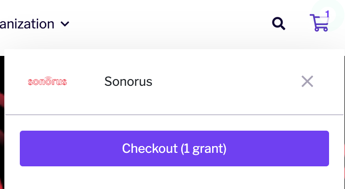The width and height of the screenshot is (345, 189).
Task: Toggle the cart dropdown via cart icon
Action: pos(319,22)
